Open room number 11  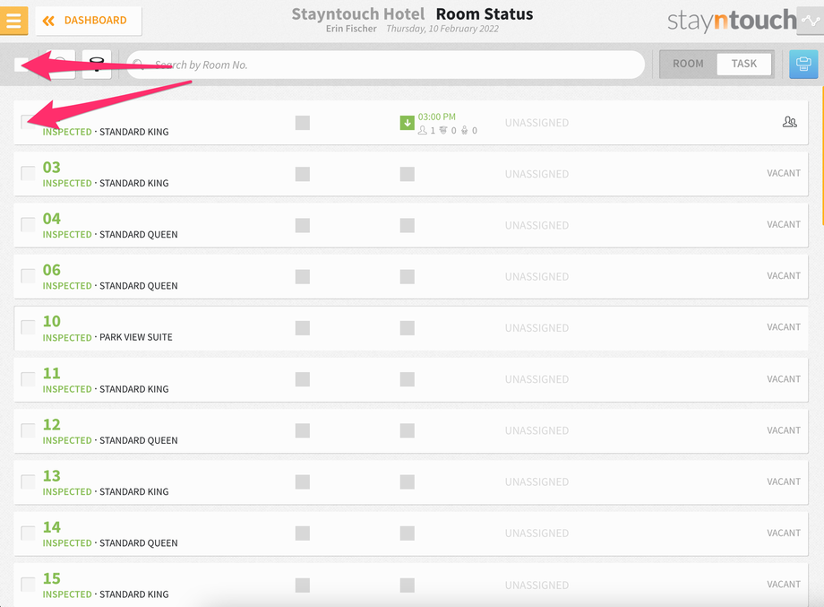tap(52, 373)
